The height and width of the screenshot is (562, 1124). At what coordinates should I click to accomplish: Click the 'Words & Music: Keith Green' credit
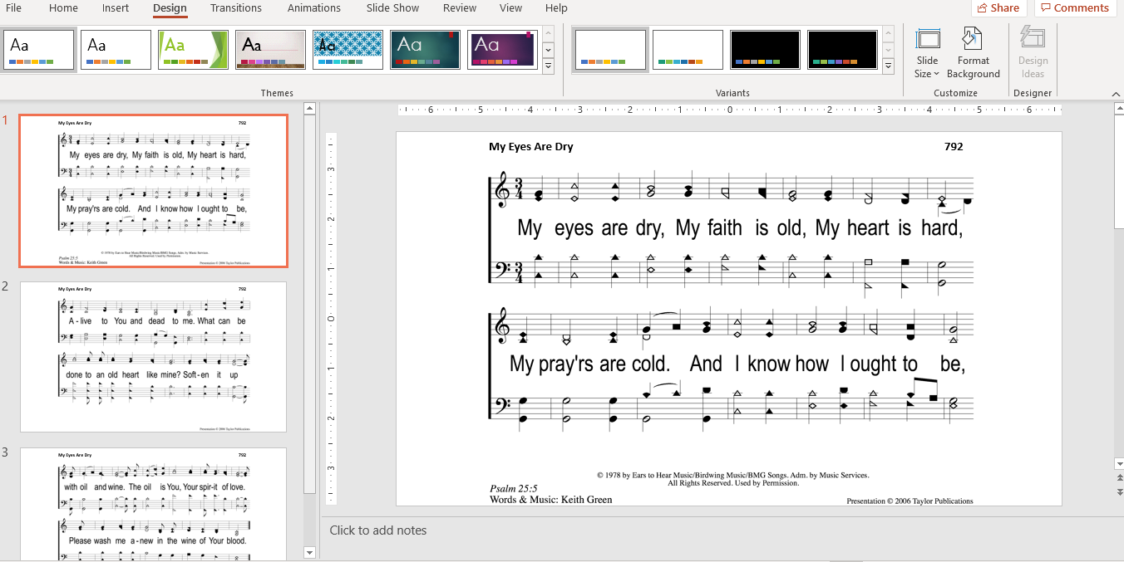[x=551, y=500]
